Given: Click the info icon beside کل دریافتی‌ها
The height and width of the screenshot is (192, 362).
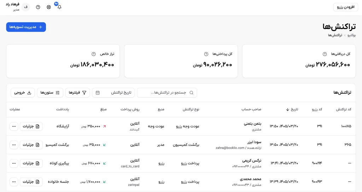Looking at the screenshot, I should coord(325,54).
